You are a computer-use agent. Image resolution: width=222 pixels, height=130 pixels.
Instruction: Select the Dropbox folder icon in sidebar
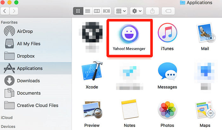pos(9,56)
